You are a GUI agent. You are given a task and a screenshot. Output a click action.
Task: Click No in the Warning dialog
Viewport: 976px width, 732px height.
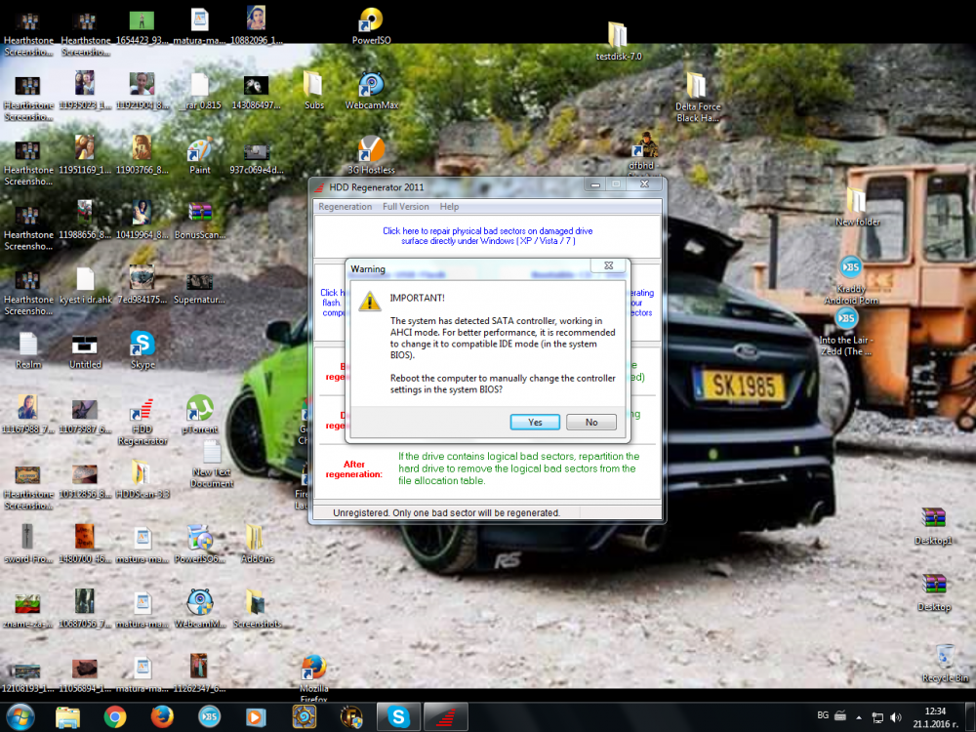pyautogui.click(x=591, y=422)
